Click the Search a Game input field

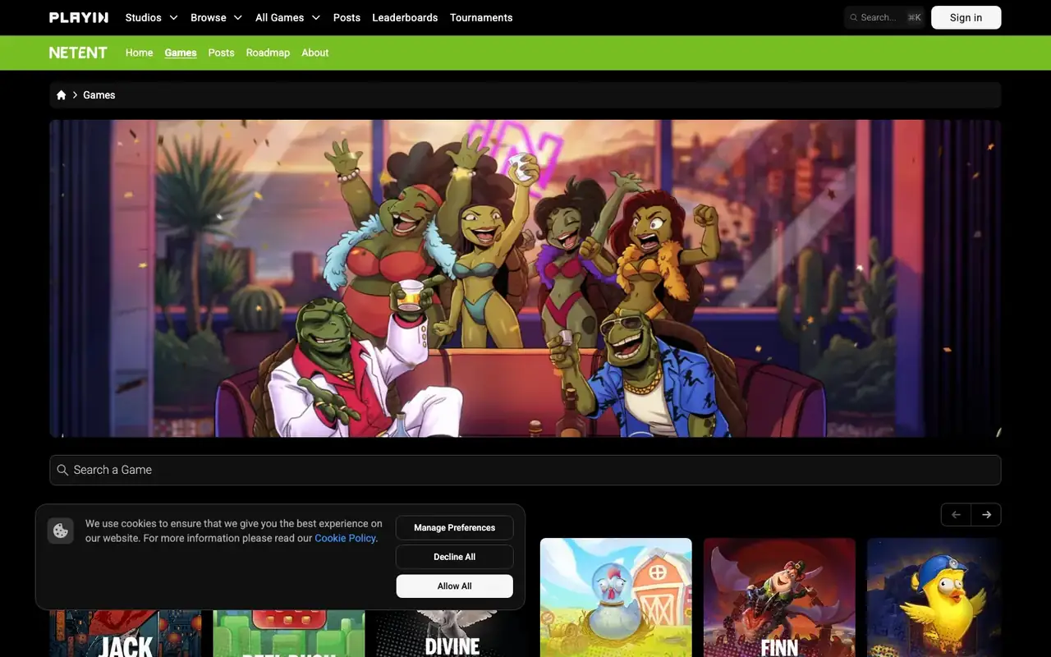(525, 470)
